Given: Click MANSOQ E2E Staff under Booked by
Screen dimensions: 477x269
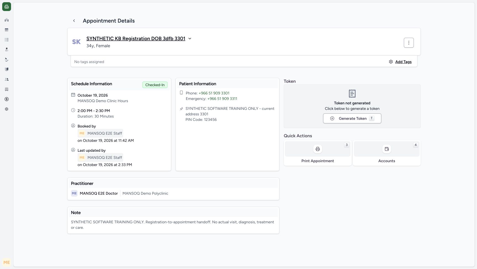Looking at the screenshot, I should point(100,133).
